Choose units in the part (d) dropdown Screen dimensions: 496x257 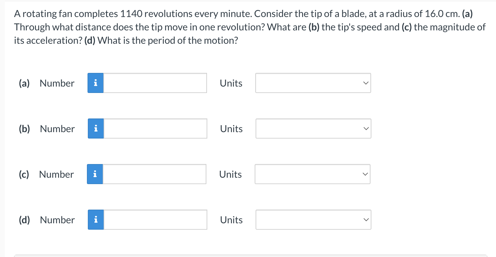pos(313,220)
